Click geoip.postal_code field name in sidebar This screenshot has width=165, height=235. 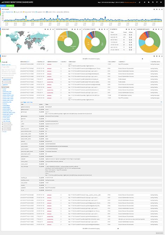pos(8,111)
